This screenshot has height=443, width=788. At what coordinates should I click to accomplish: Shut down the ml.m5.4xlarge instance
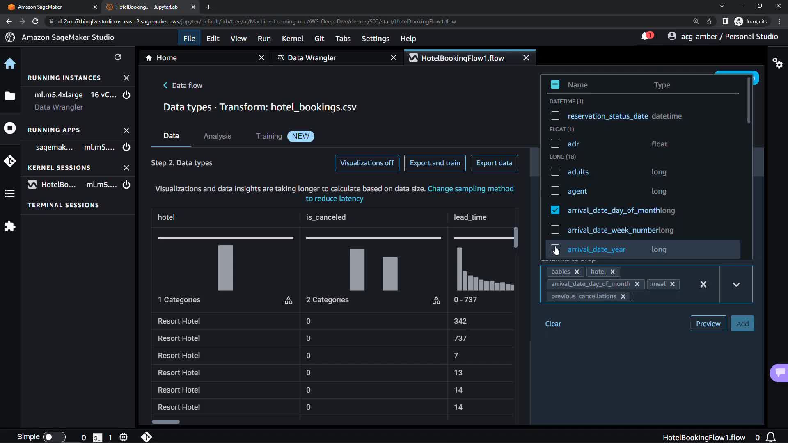126,95
